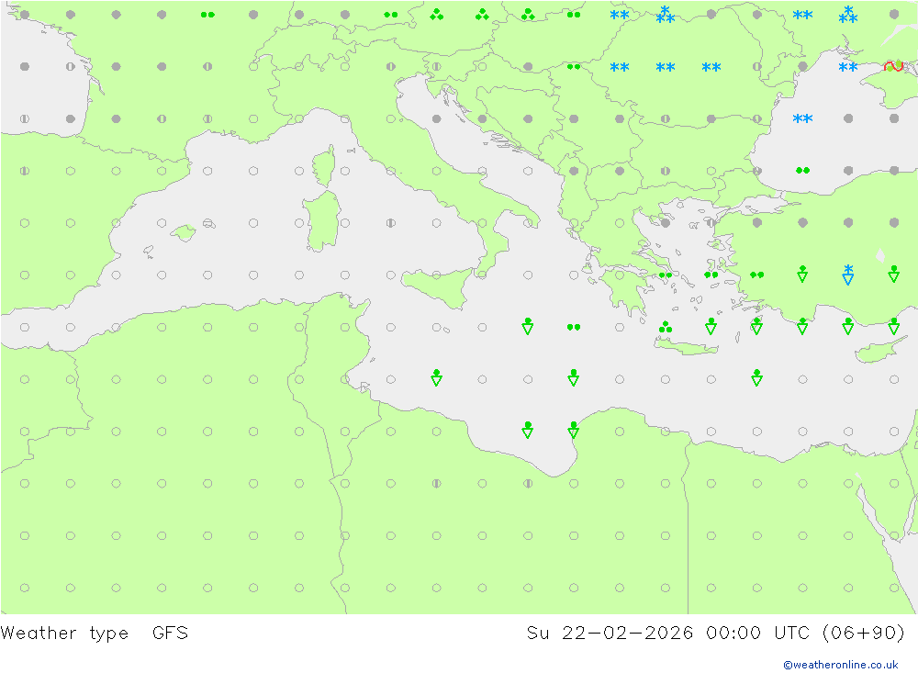Click the GFS model label
918x673 pixels.
coord(170,633)
